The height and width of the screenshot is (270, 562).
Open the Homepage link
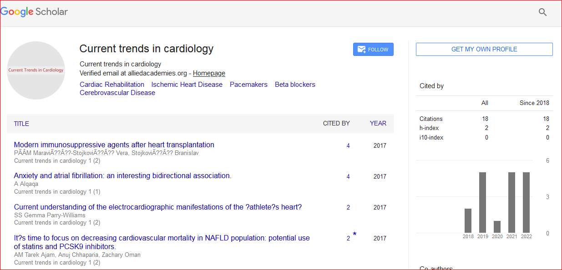tap(209, 73)
